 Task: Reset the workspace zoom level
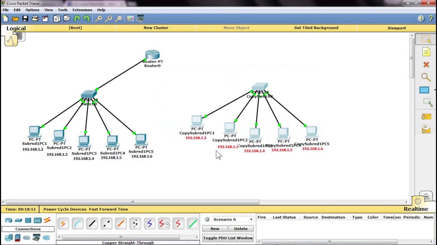(109, 19)
